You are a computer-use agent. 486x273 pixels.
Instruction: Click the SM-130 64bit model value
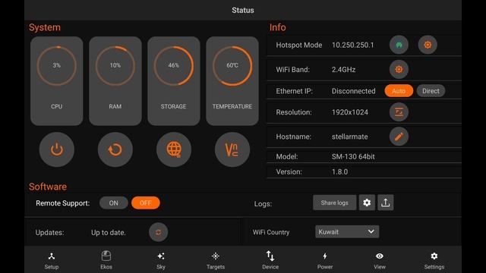pyautogui.click(x=353, y=157)
